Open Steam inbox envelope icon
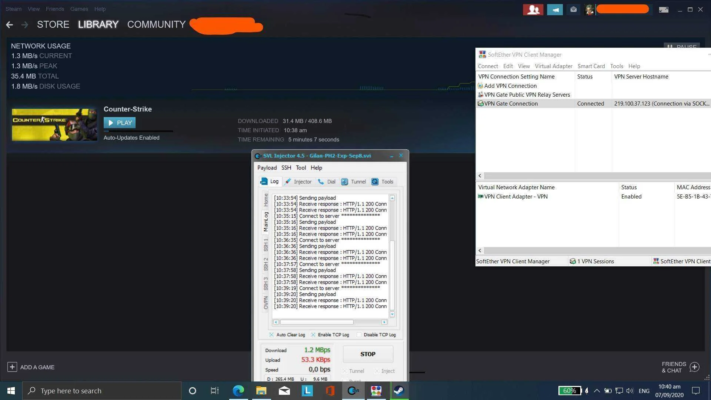This screenshot has height=400, width=711. point(573,10)
